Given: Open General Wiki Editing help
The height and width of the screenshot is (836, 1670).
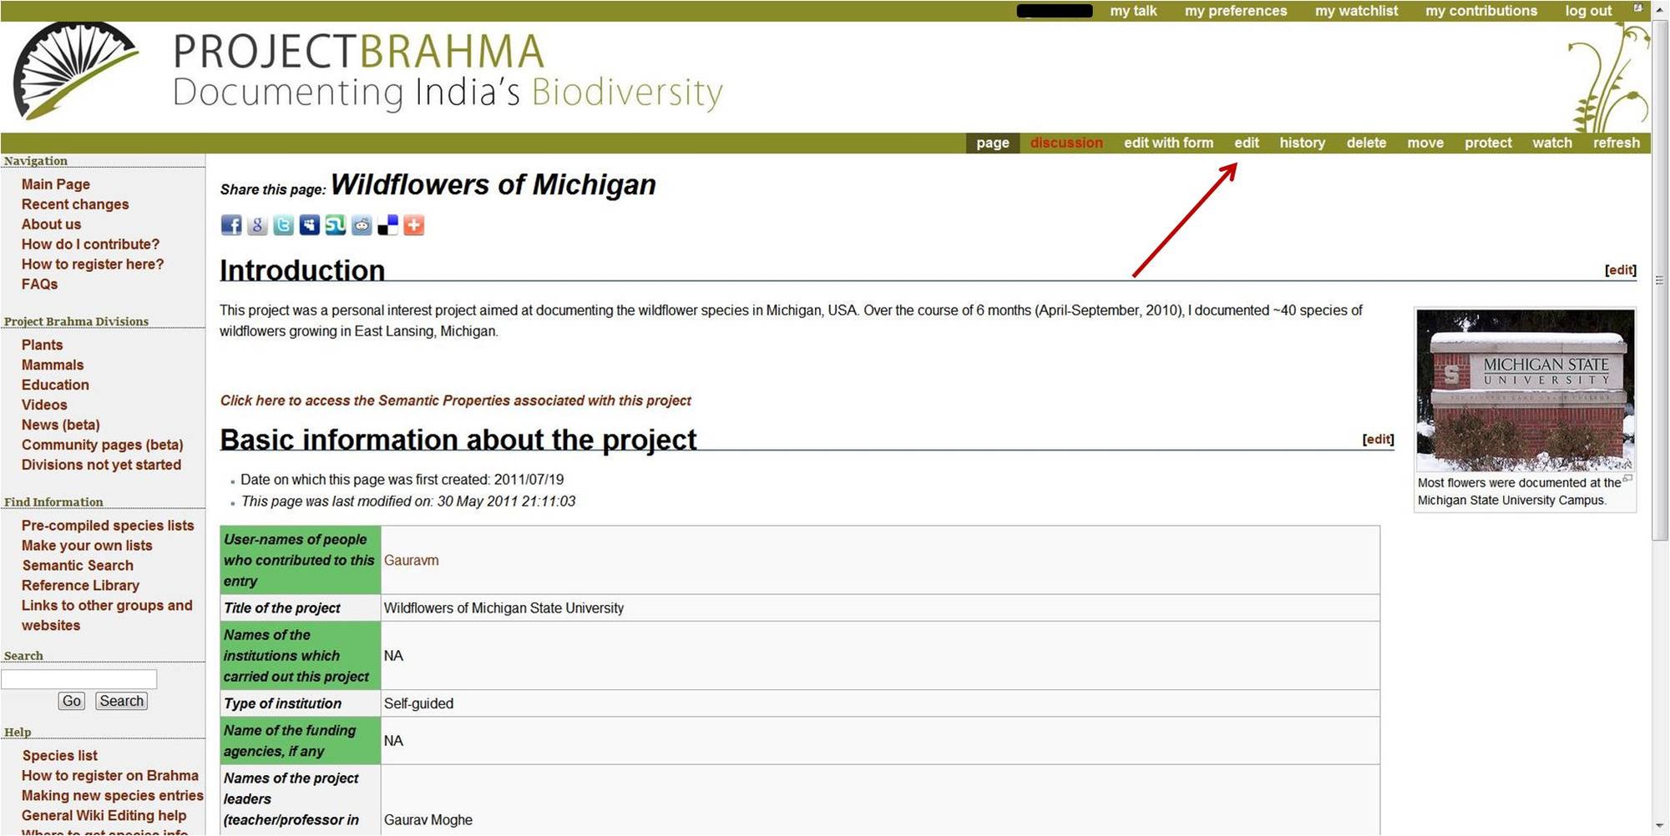Looking at the screenshot, I should [104, 816].
